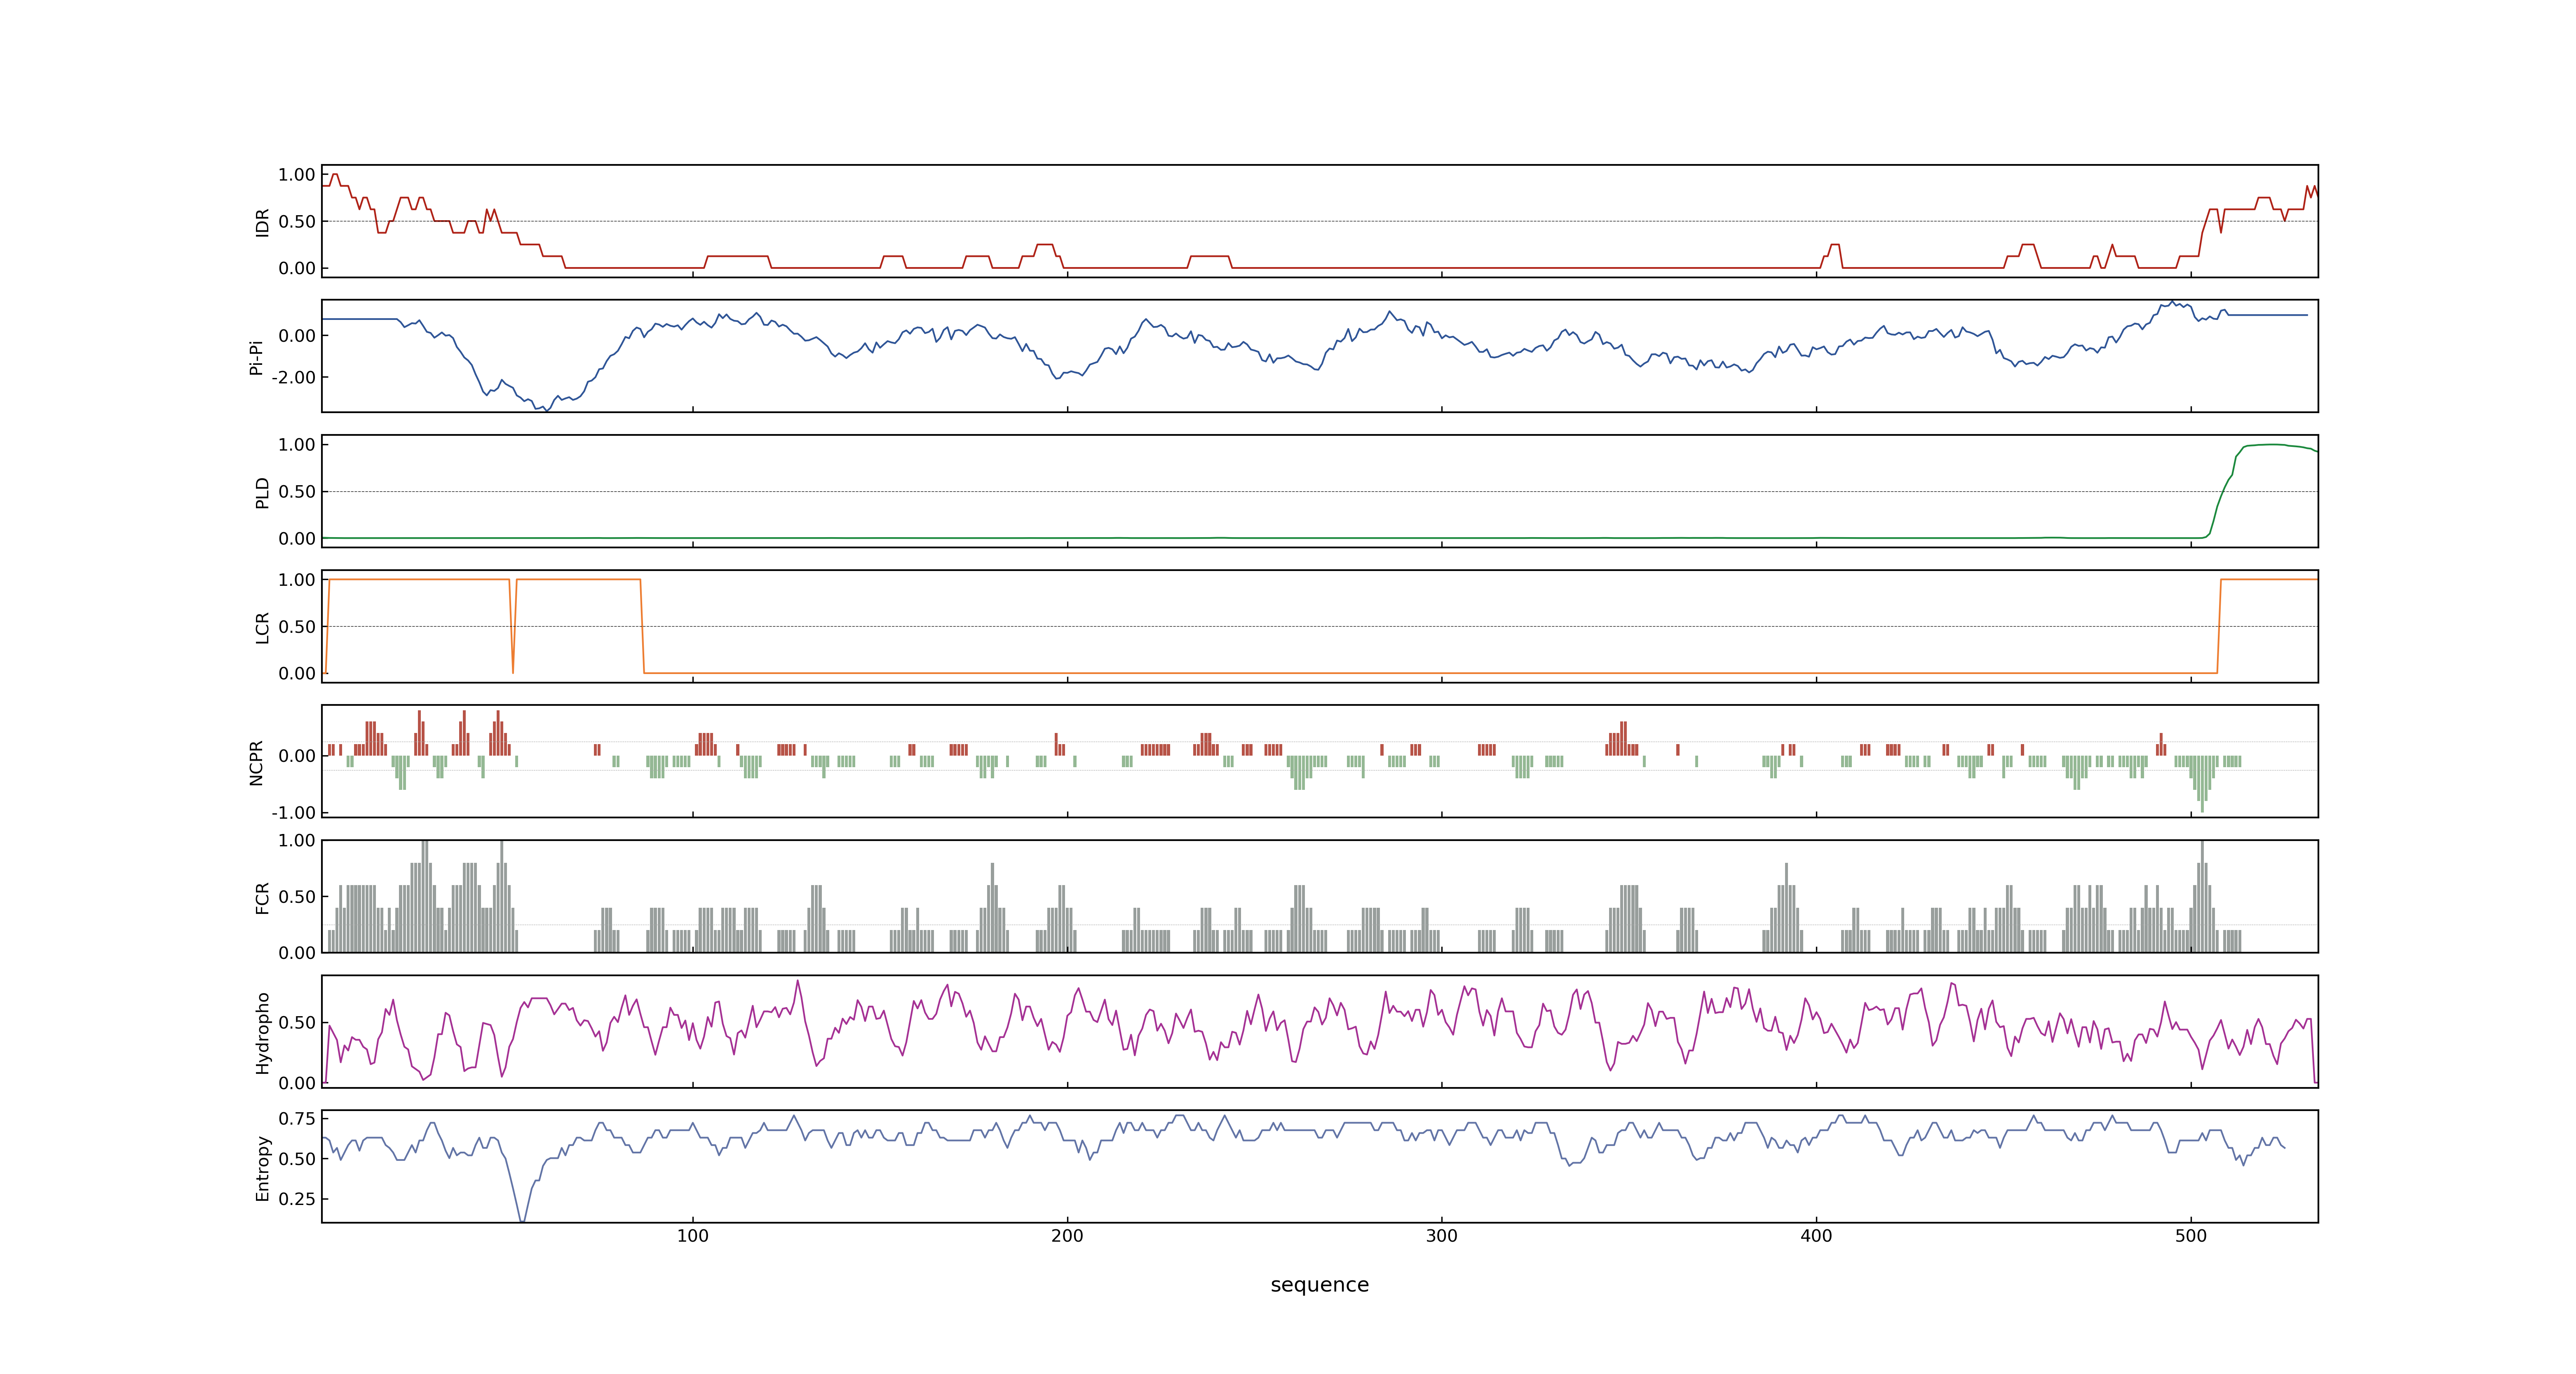The width and height of the screenshot is (2576, 1374).
Task: Click the IDR axis label
Action: click(262, 222)
